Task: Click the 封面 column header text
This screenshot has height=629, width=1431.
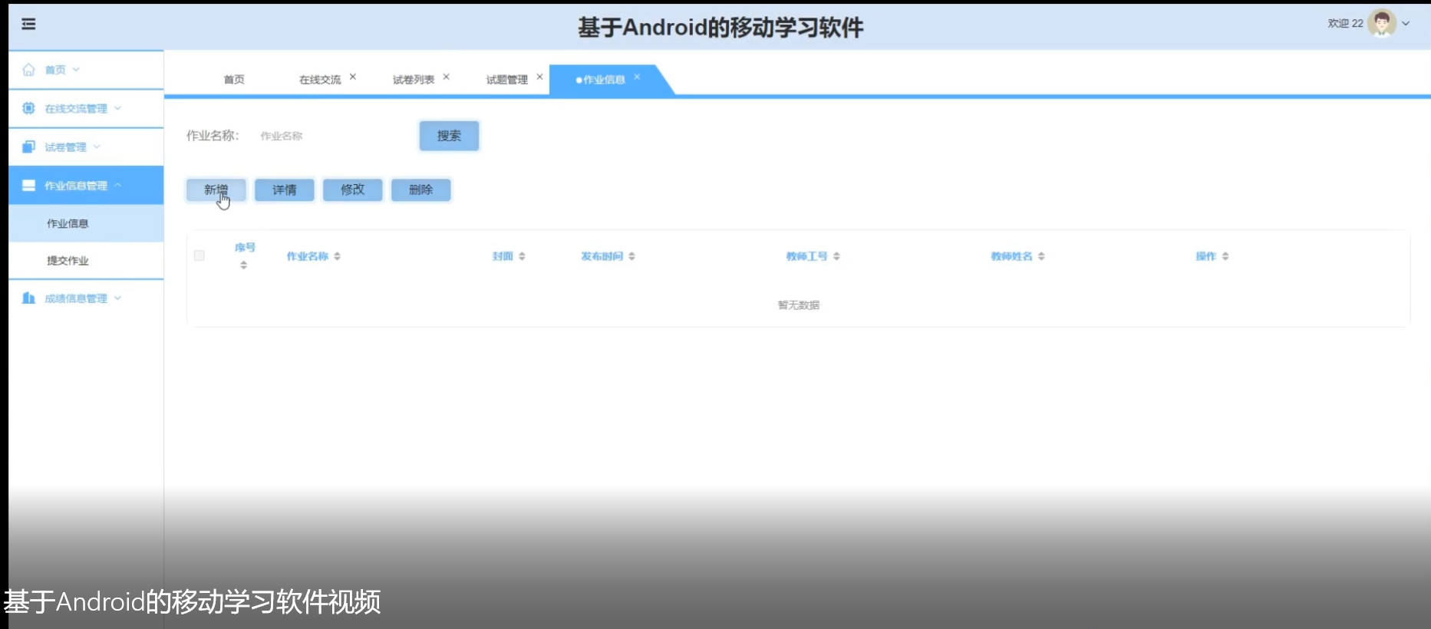Action: click(x=503, y=256)
